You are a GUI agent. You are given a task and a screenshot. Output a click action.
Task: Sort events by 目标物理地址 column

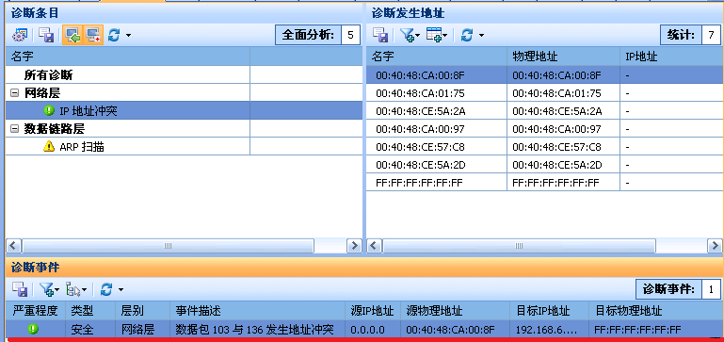(656, 311)
